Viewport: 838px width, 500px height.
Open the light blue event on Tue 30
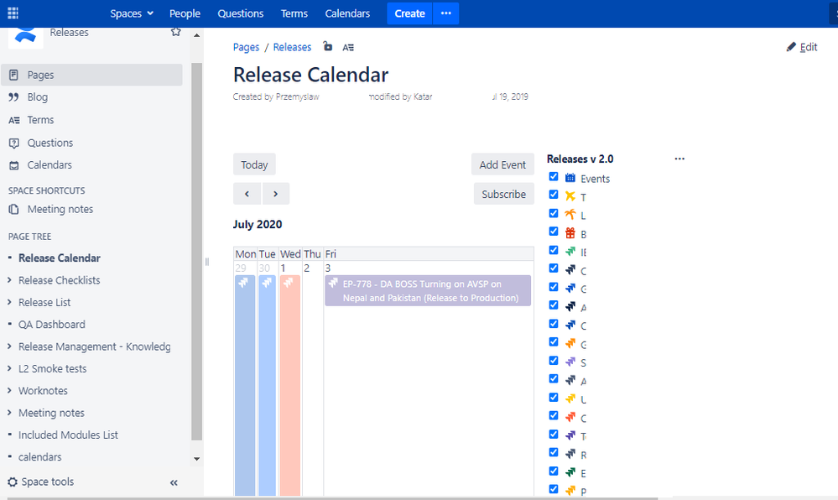tap(268, 385)
